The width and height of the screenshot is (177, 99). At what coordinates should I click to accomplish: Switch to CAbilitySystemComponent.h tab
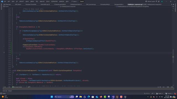154,4
